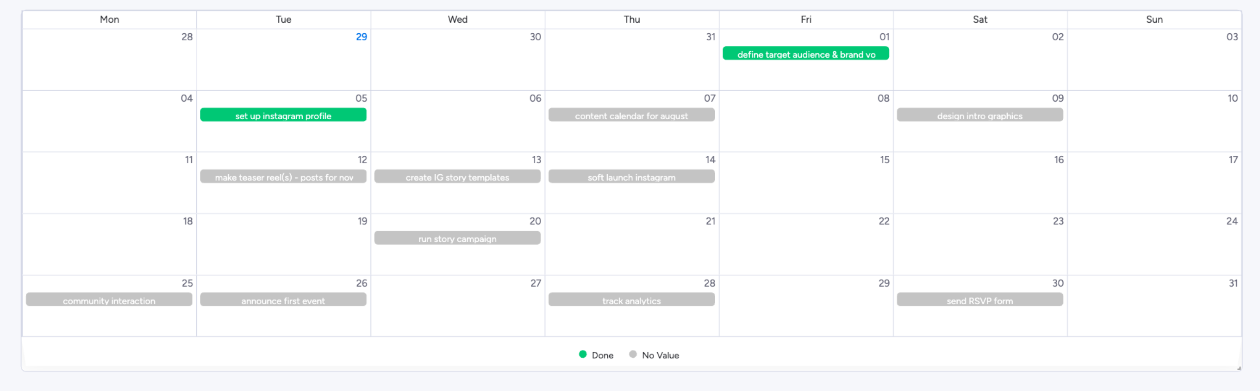Click 'create IG story templates' event

coord(457,177)
